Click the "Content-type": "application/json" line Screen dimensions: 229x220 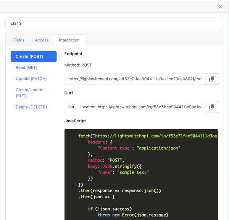pos(139,148)
